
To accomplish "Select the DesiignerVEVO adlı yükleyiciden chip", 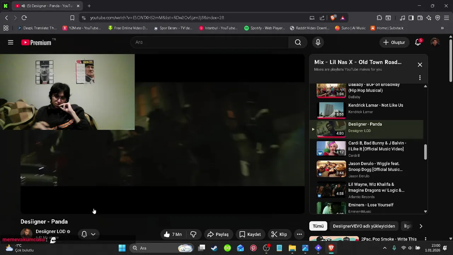I will click(x=364, y=226).
